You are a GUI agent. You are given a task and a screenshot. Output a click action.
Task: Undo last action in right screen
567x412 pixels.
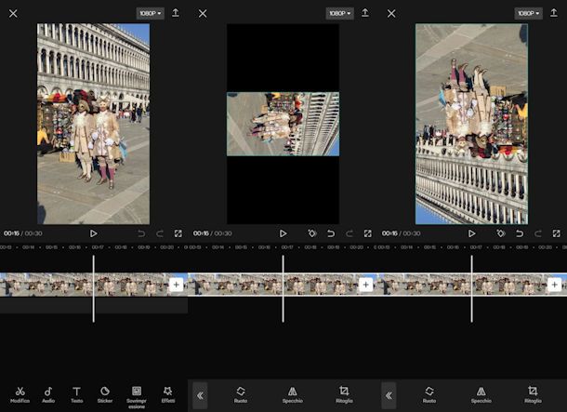520,233
